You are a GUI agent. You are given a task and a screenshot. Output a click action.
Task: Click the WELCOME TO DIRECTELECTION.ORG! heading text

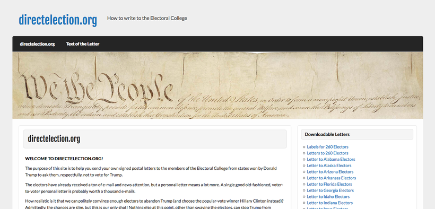[x=64, y=159]
